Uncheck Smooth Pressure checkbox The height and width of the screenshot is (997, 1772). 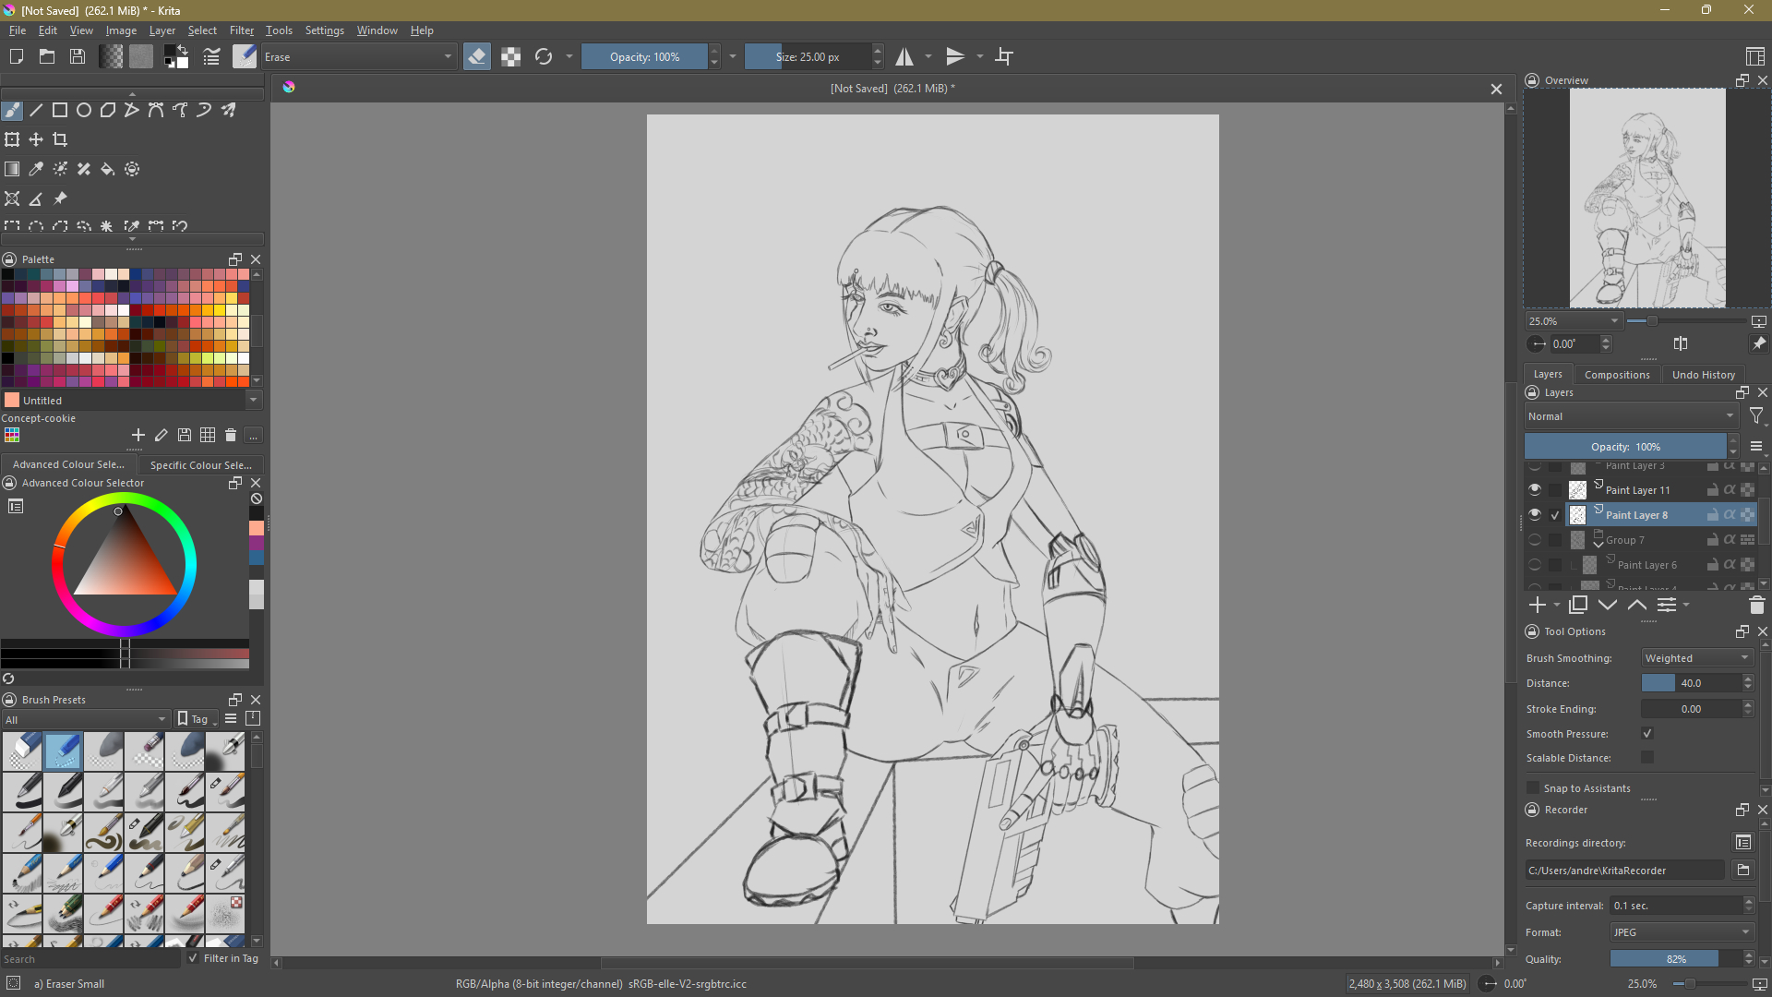click(1647, 734)
